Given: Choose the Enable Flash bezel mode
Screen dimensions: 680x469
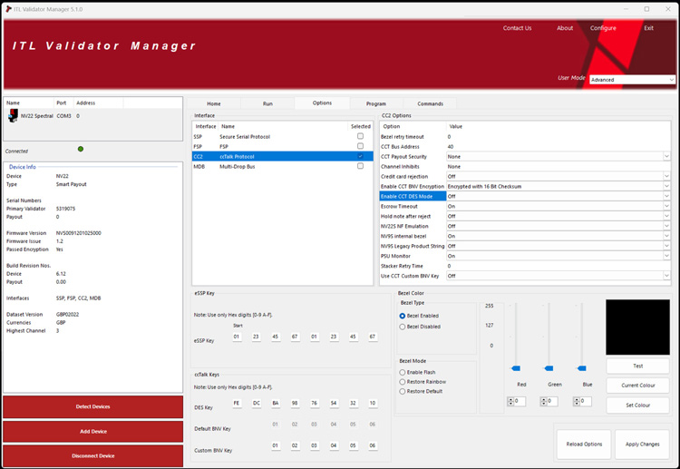Looking at the screenshot, I should (403, 372).
